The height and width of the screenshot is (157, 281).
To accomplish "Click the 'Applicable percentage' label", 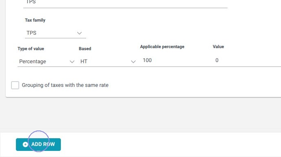I will point(162,47).
